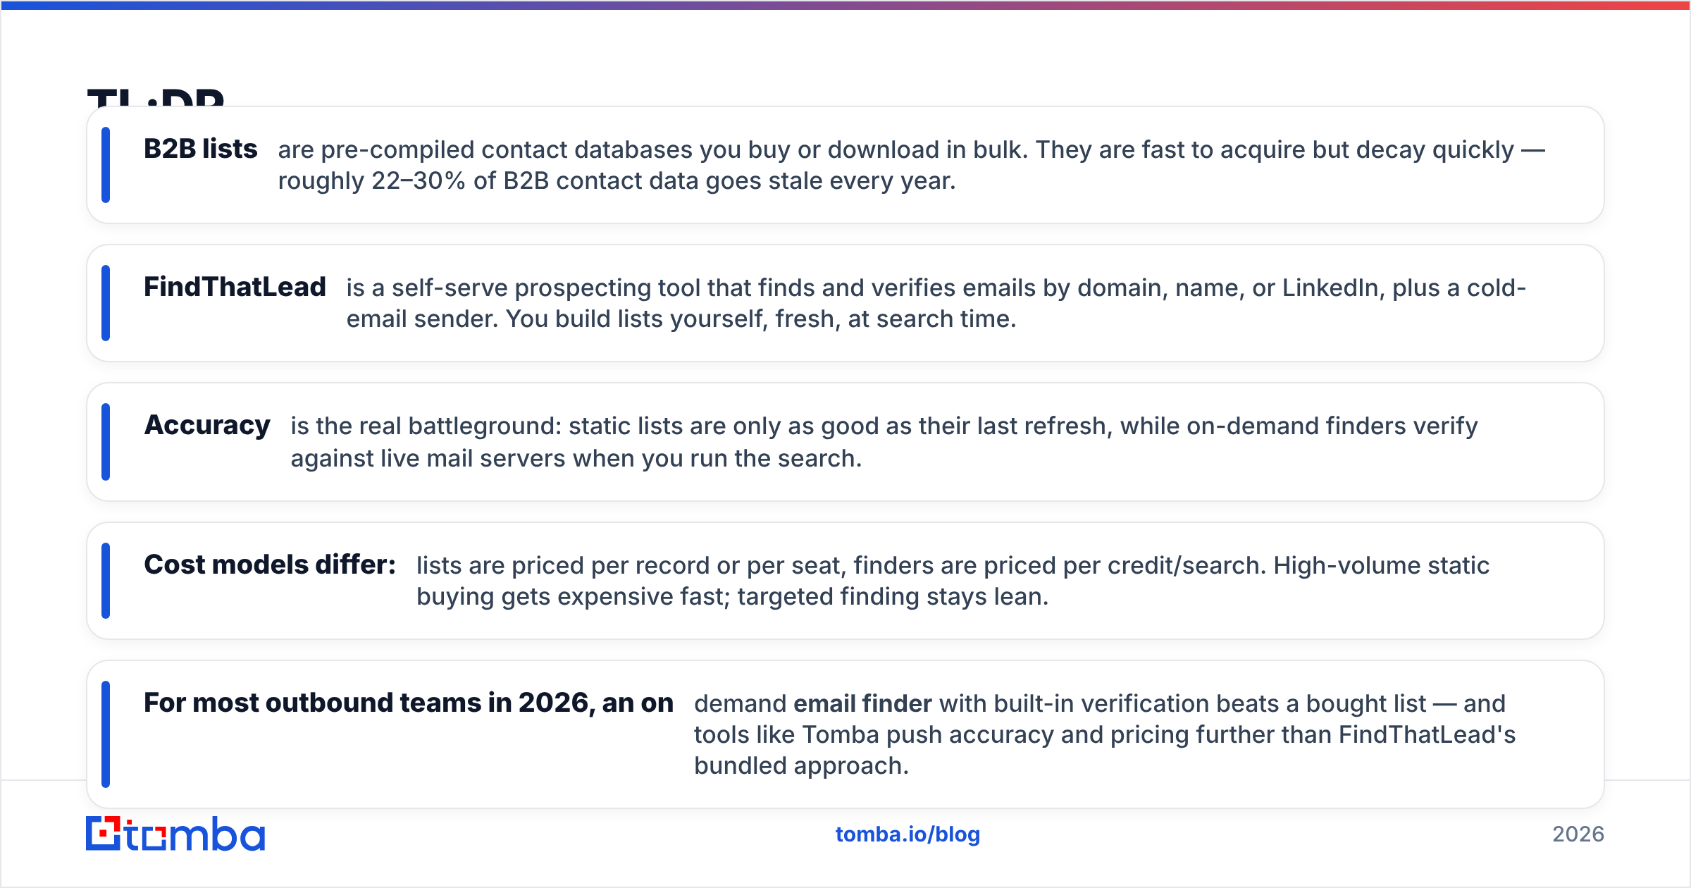Click the blue accent bar of Accuracy card
Viewport: 1691px width, 888px height.
(106, 442)
